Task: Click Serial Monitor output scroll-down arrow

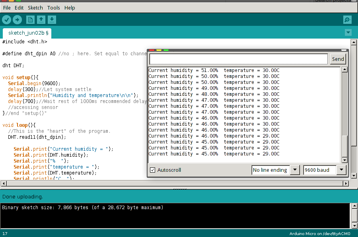Action: [x=345, y=160]
